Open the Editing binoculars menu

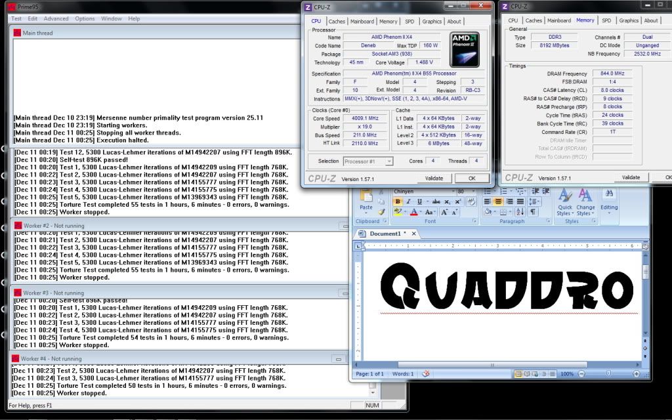coord(609,201)
